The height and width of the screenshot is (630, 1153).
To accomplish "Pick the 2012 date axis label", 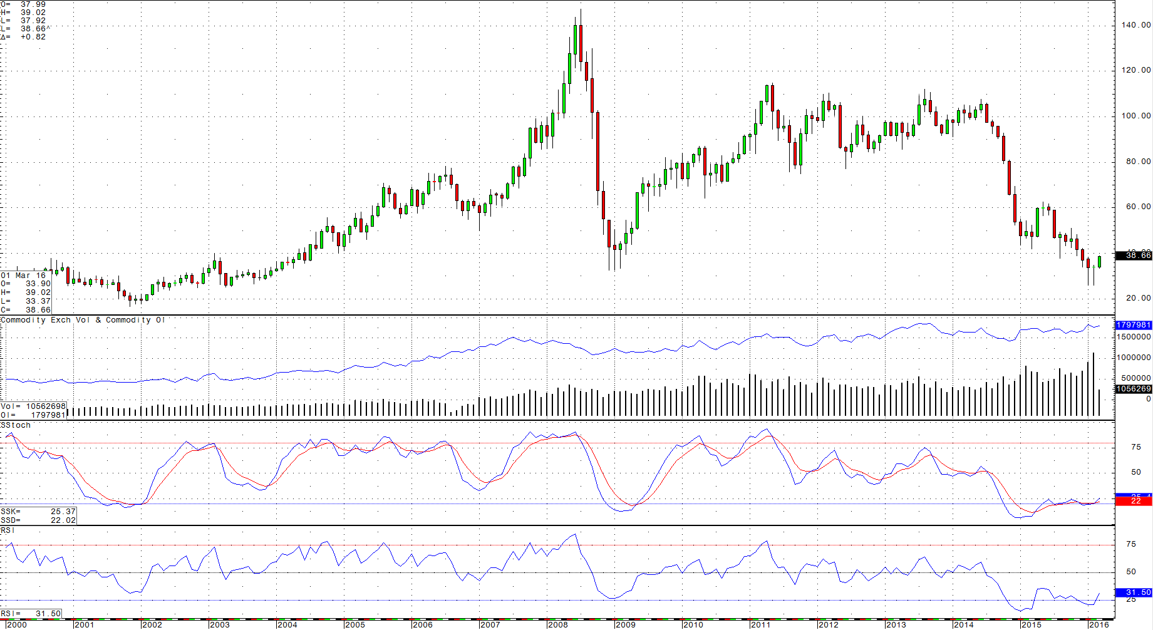I will pyautogui.click(x=828, y=624).
